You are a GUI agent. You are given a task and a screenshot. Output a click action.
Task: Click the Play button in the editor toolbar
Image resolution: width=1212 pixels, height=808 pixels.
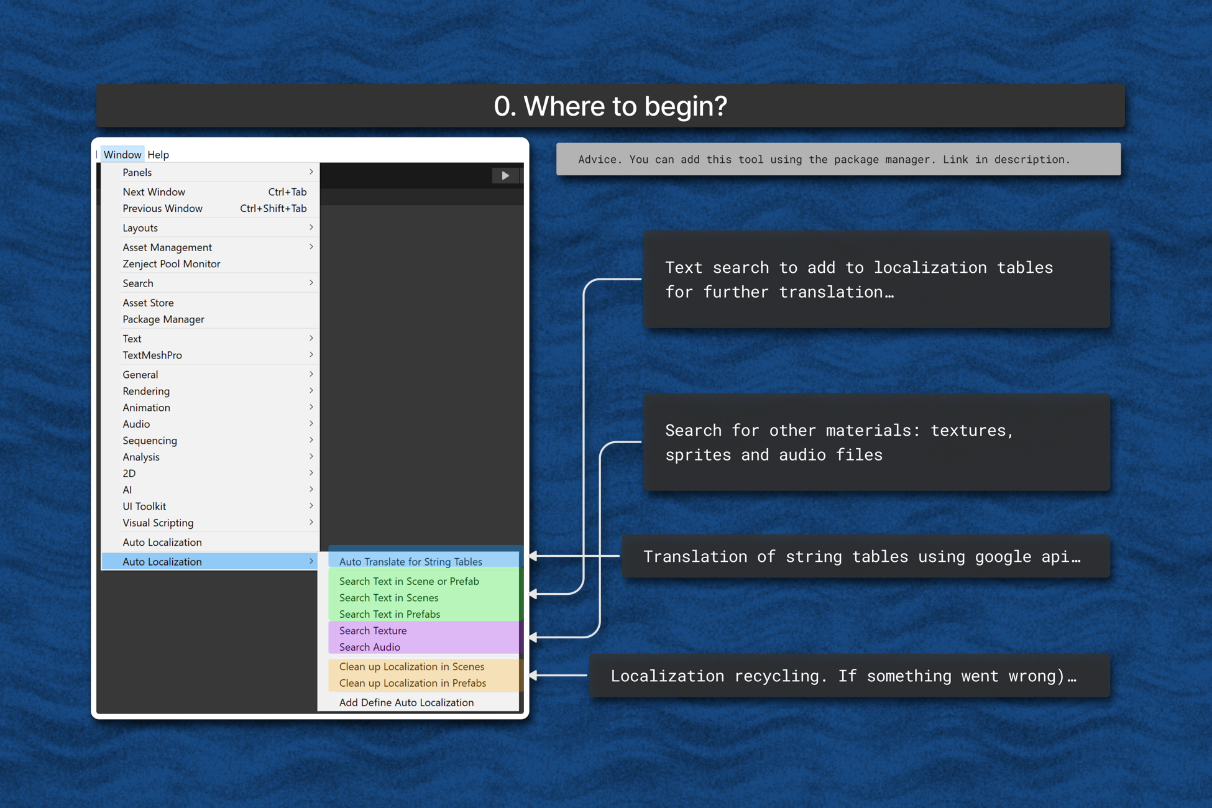[505, 176]
